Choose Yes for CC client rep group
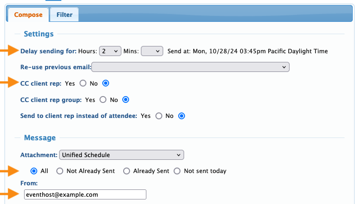Image resolution: width=360 pixels, height=204 pixels. 103,100
